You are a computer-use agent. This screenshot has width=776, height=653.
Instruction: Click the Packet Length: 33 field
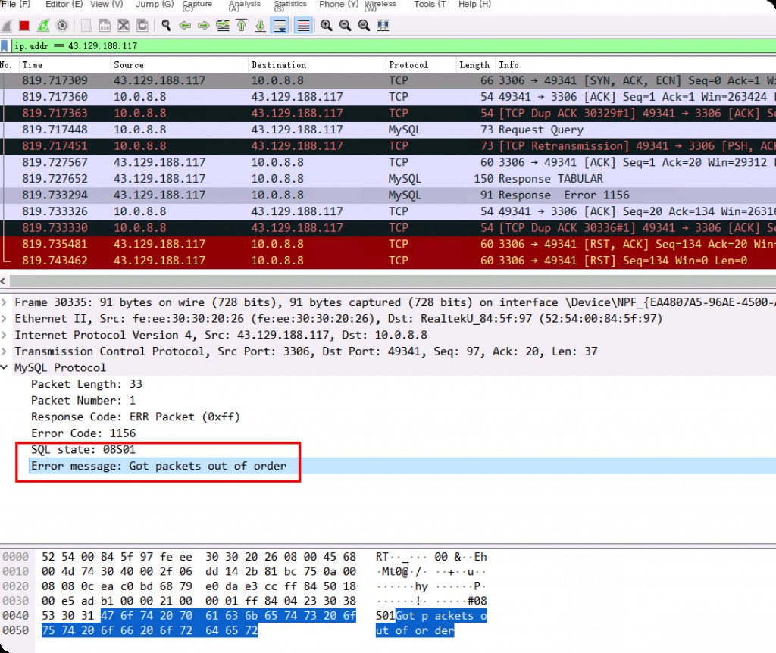pyautogui.click(x=86, y=384)
